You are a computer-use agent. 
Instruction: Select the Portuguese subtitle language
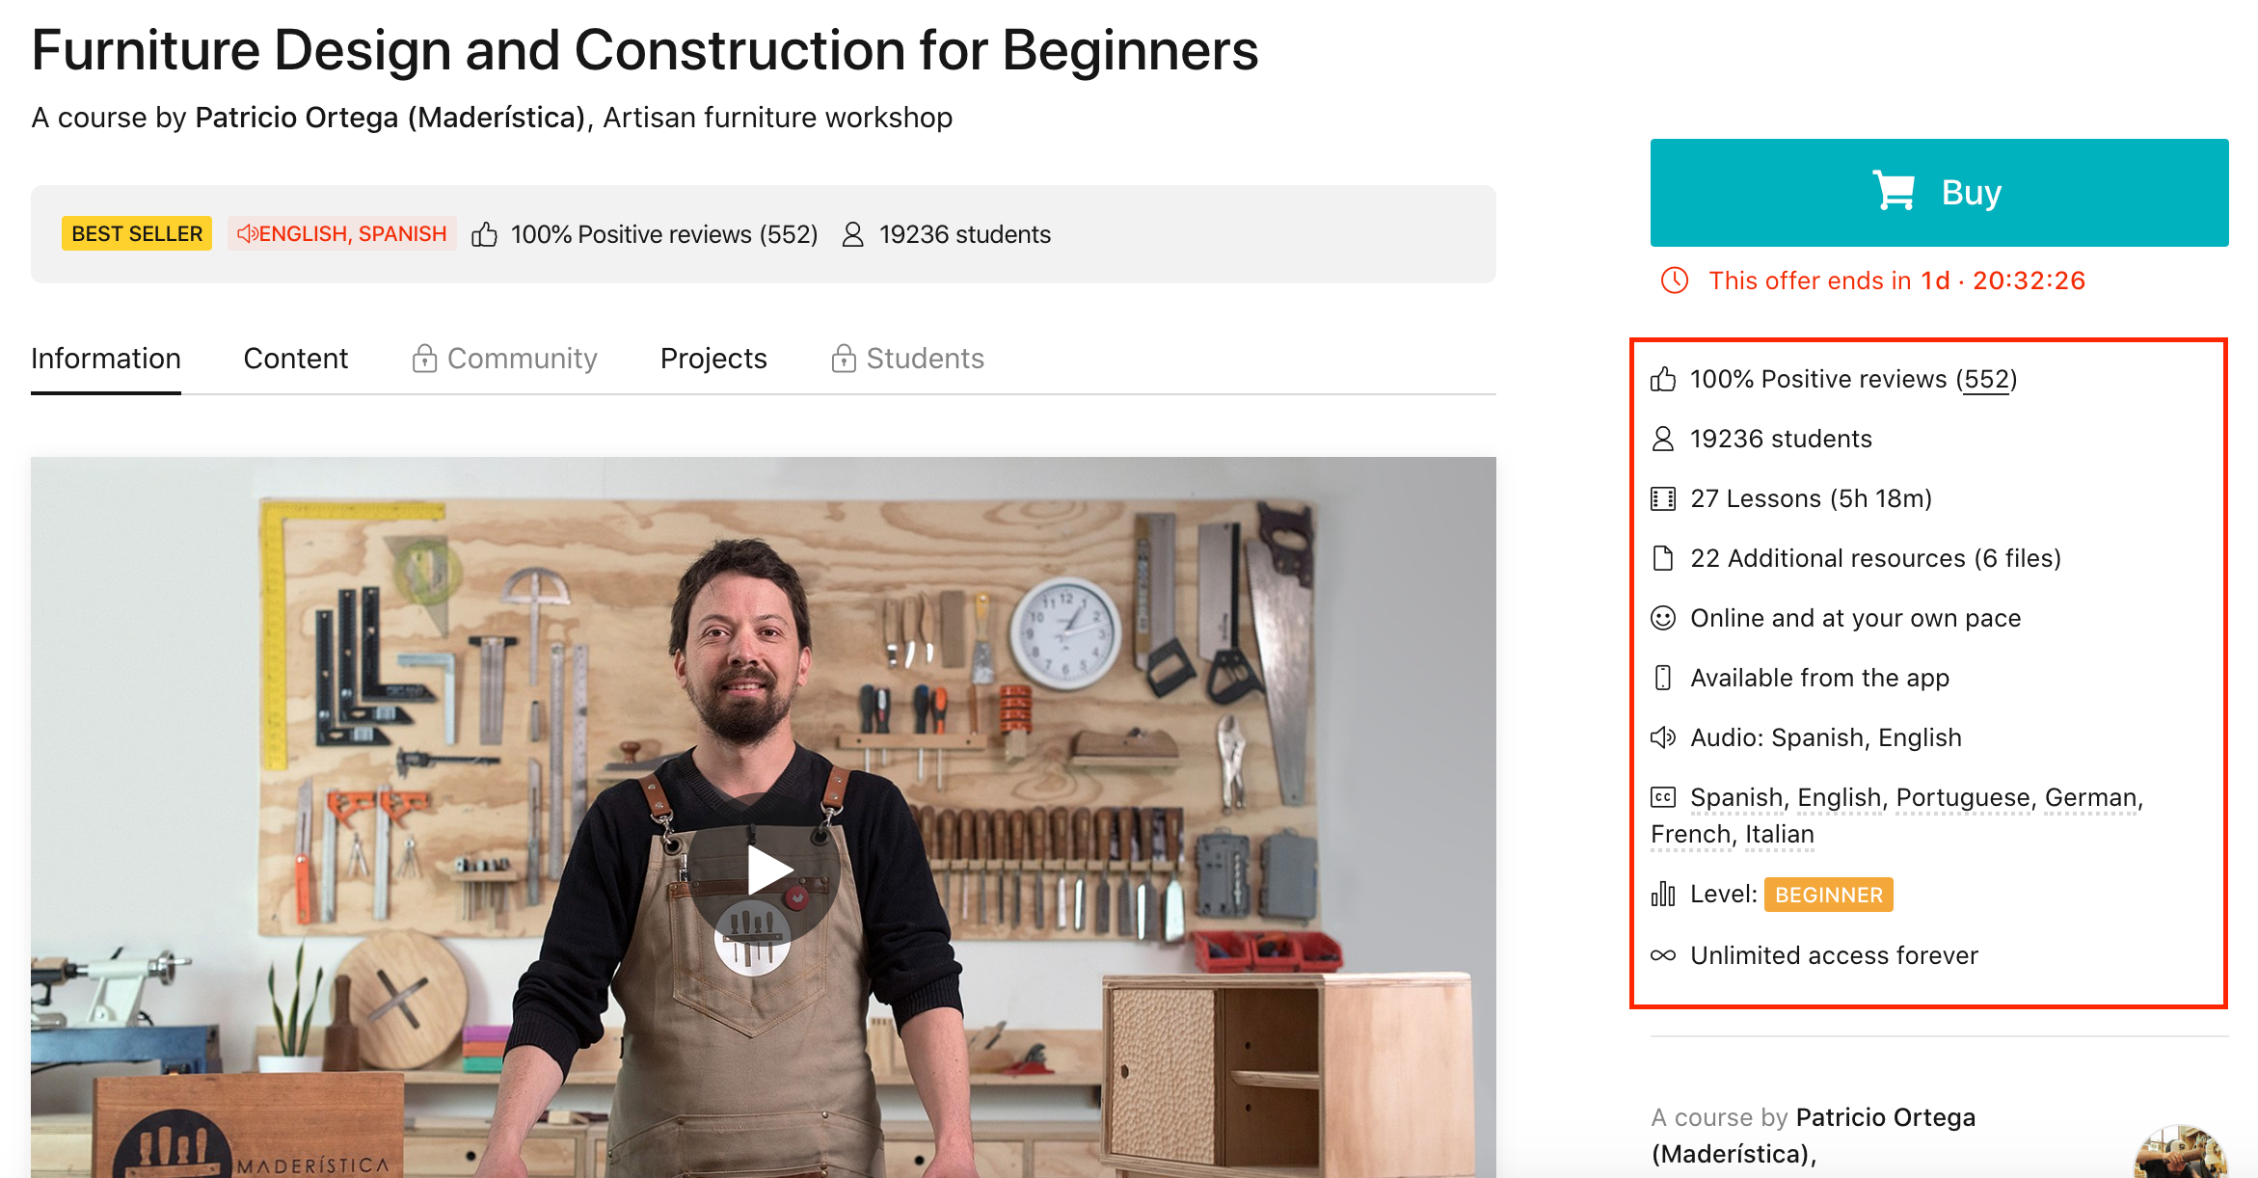coord(1963,797)
